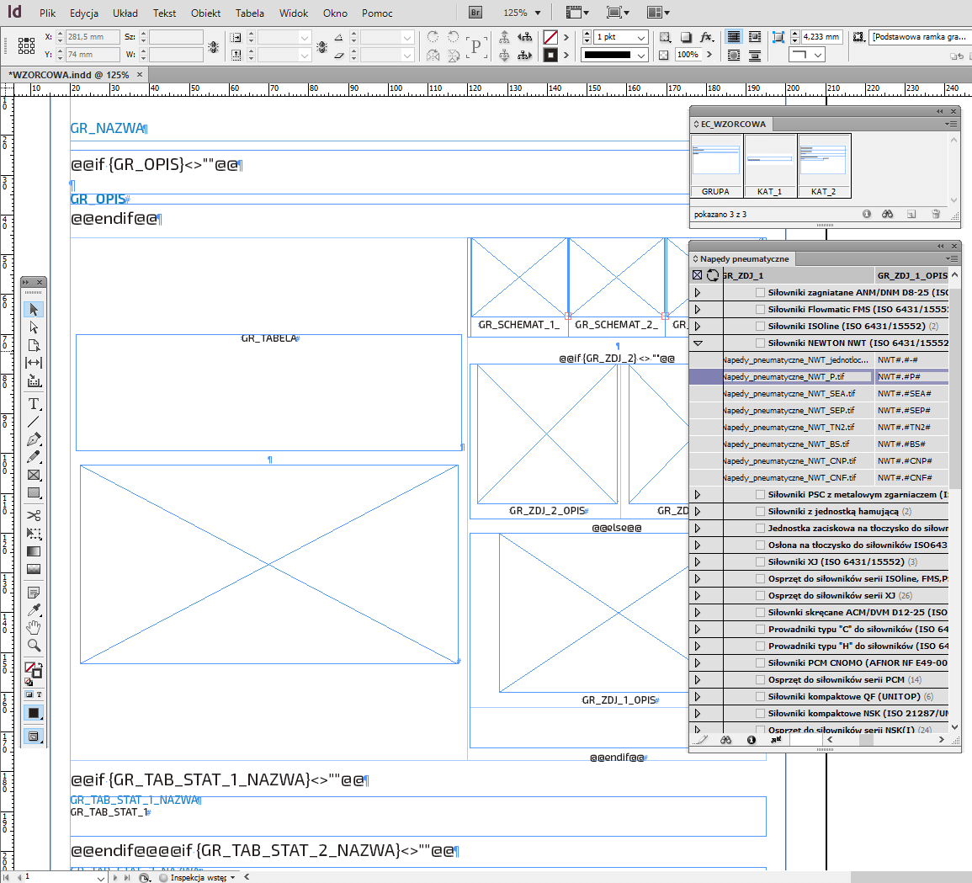Select the Gradient Swatch tool

[34, 551]
